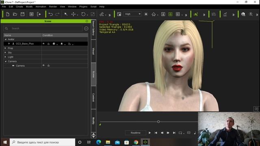
Task: Open the Scene panel filter options chevron
Action: click(x=86, y=28)
